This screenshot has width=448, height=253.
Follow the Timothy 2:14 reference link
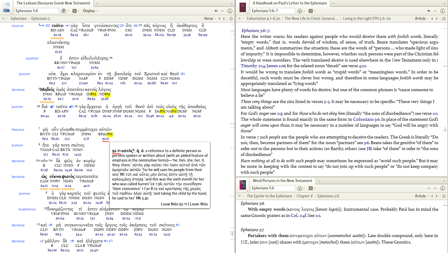253,66
